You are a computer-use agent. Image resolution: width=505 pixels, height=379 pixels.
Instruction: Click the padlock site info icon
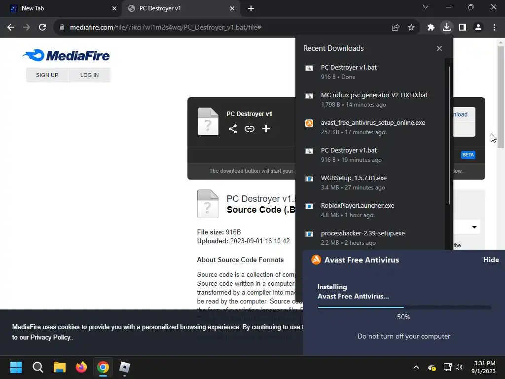tap(62, 28)
